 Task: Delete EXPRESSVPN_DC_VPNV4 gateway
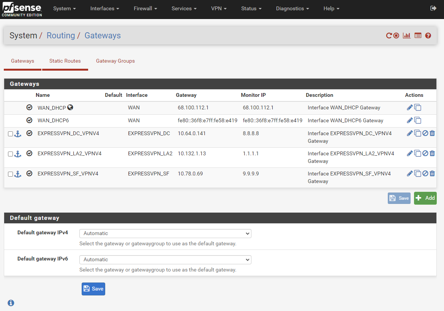(x=432, y=133)
